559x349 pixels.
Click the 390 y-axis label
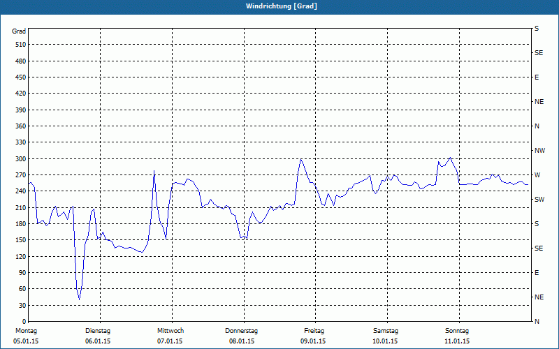pos(21,110)
